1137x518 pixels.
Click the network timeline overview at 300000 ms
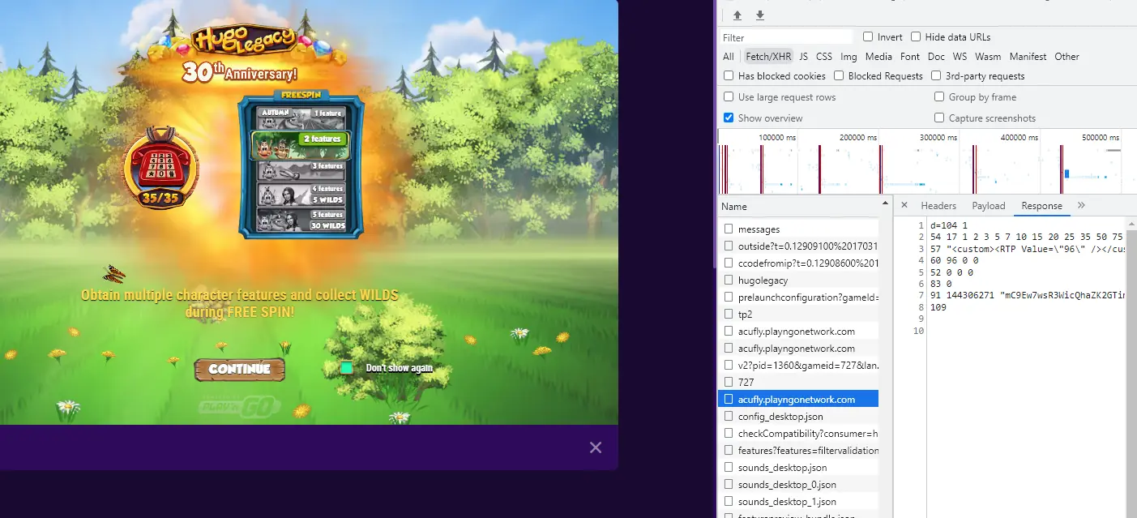click(x=938, y=138)
